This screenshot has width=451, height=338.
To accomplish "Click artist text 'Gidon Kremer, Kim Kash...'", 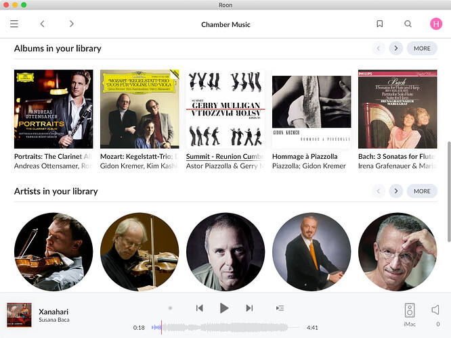I will (x=139, y=166).
